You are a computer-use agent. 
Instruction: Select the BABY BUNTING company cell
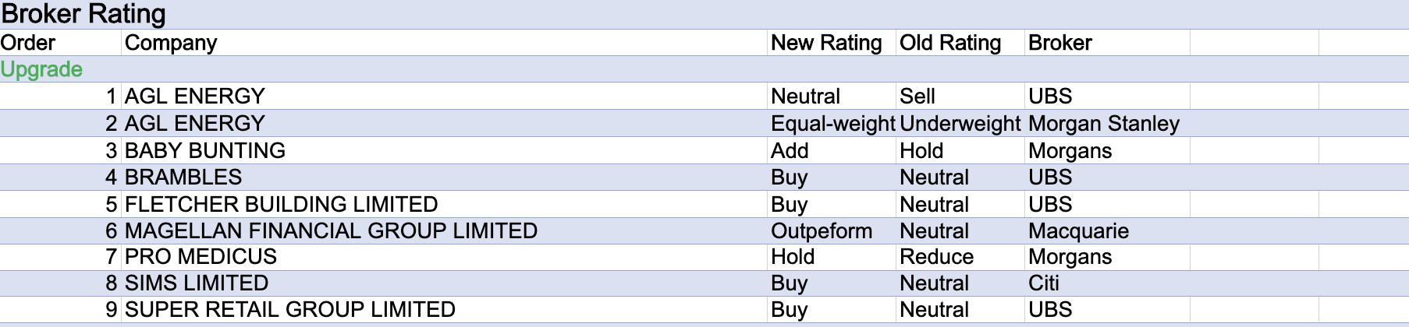[x=205, y=150]
